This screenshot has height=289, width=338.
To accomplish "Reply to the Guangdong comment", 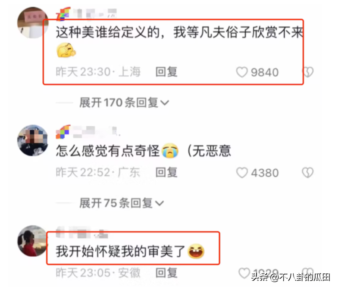I will (166, 173).
